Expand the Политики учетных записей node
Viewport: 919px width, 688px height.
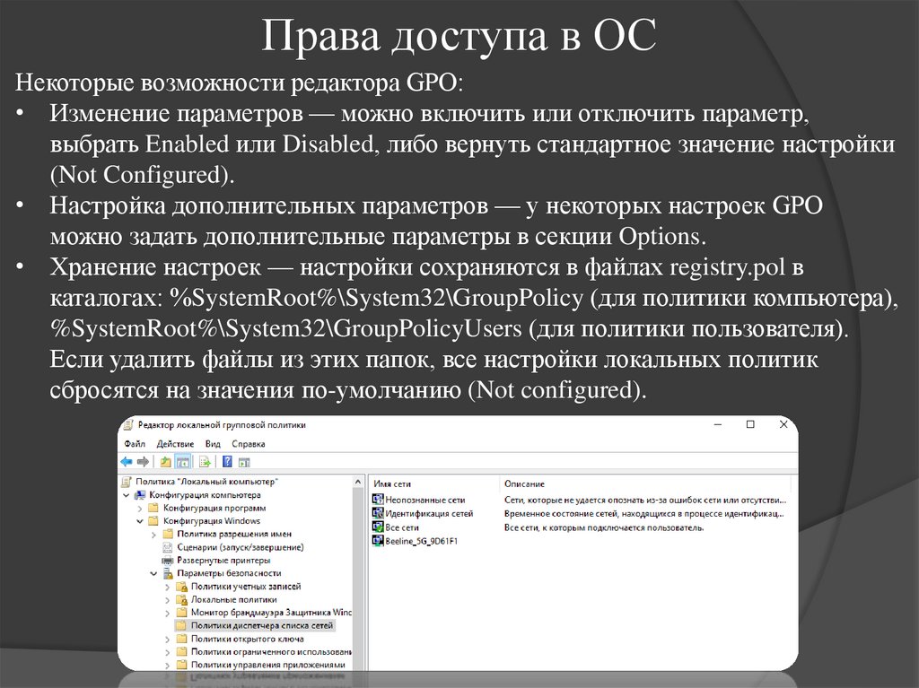(x=167, y=586)
